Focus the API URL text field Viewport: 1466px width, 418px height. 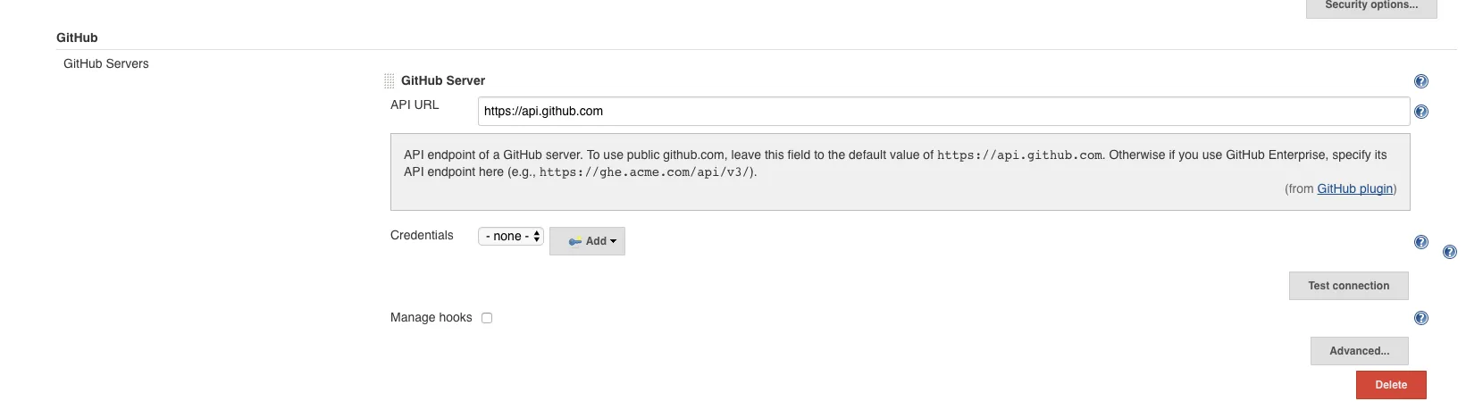[942, 112]
